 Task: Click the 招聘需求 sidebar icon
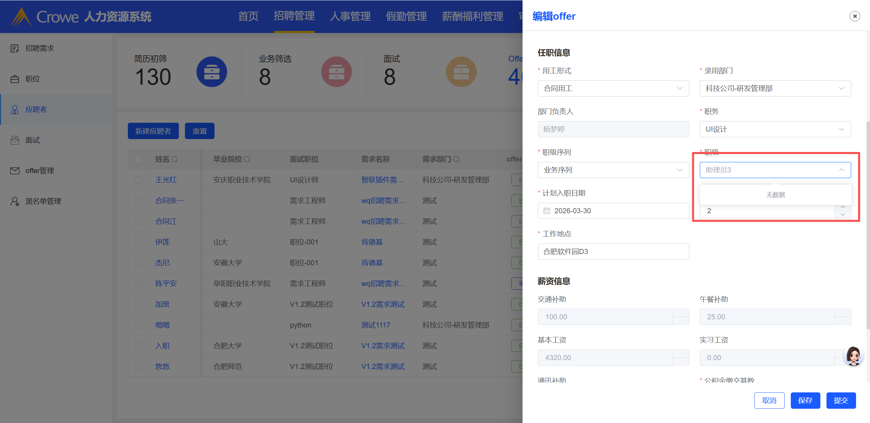coord(14,48)
